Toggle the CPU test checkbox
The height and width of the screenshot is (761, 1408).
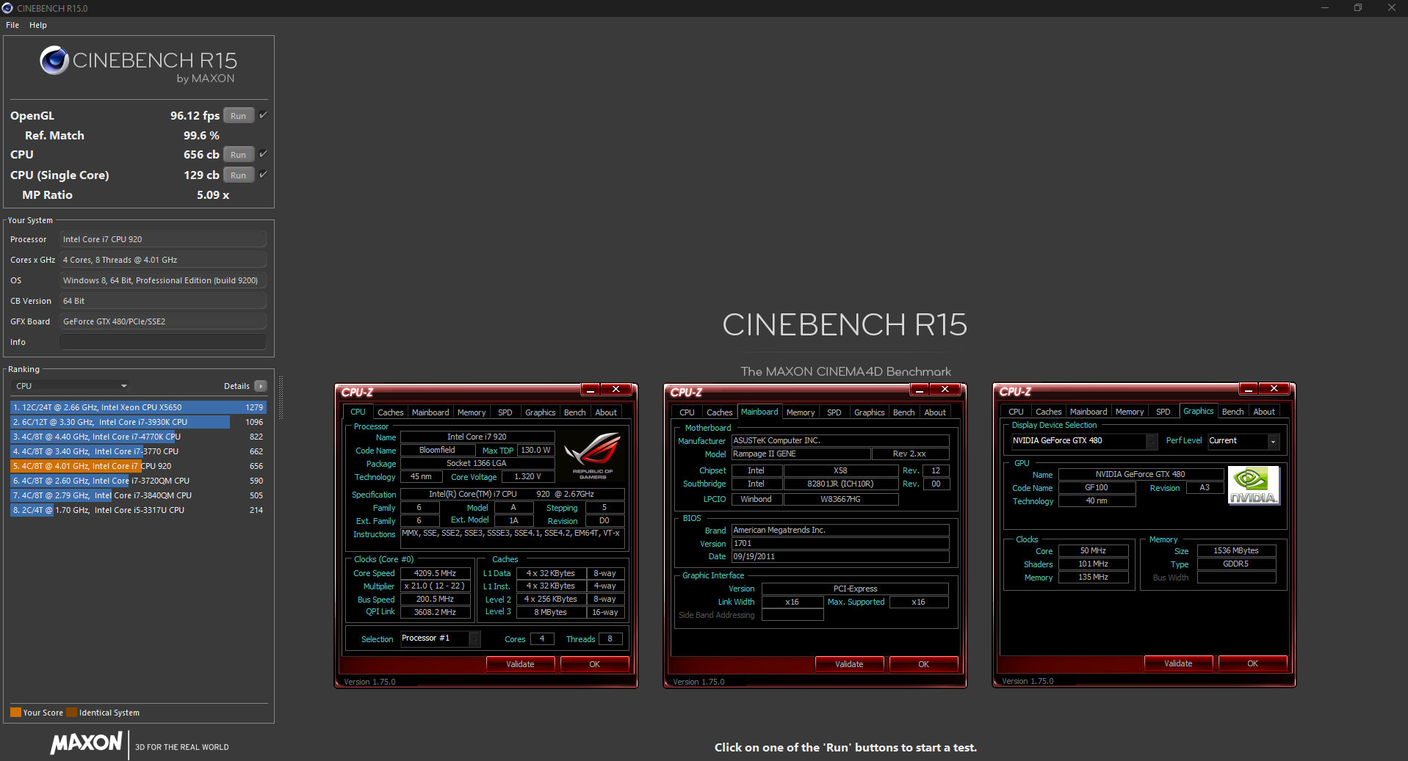coord(263,154)
